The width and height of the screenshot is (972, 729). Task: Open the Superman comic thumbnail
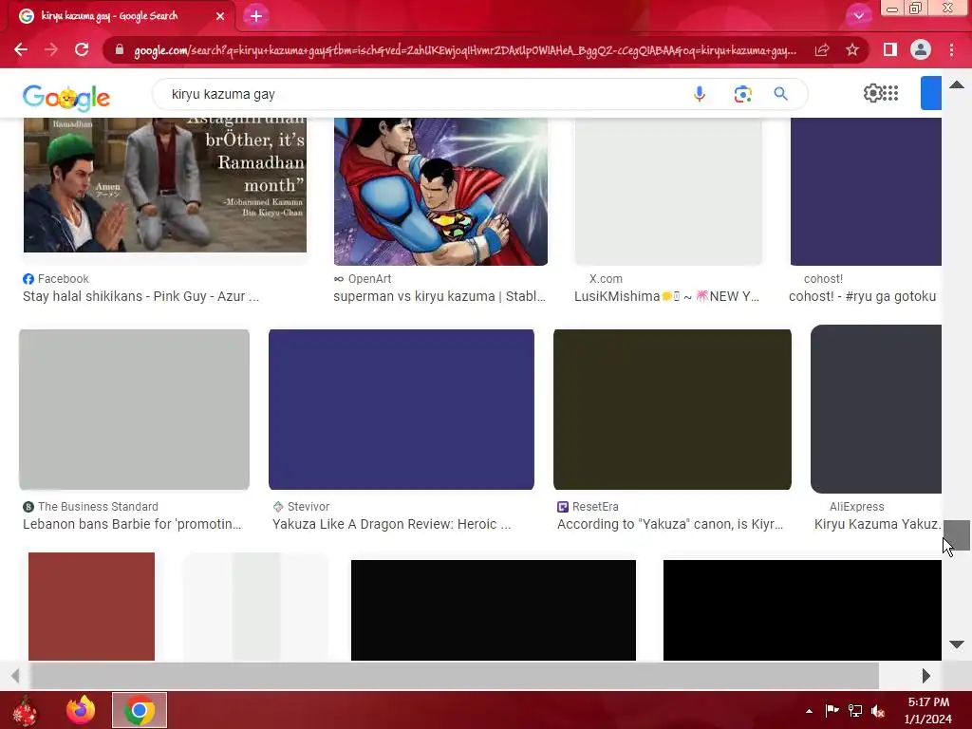click(x=440, y=192)
